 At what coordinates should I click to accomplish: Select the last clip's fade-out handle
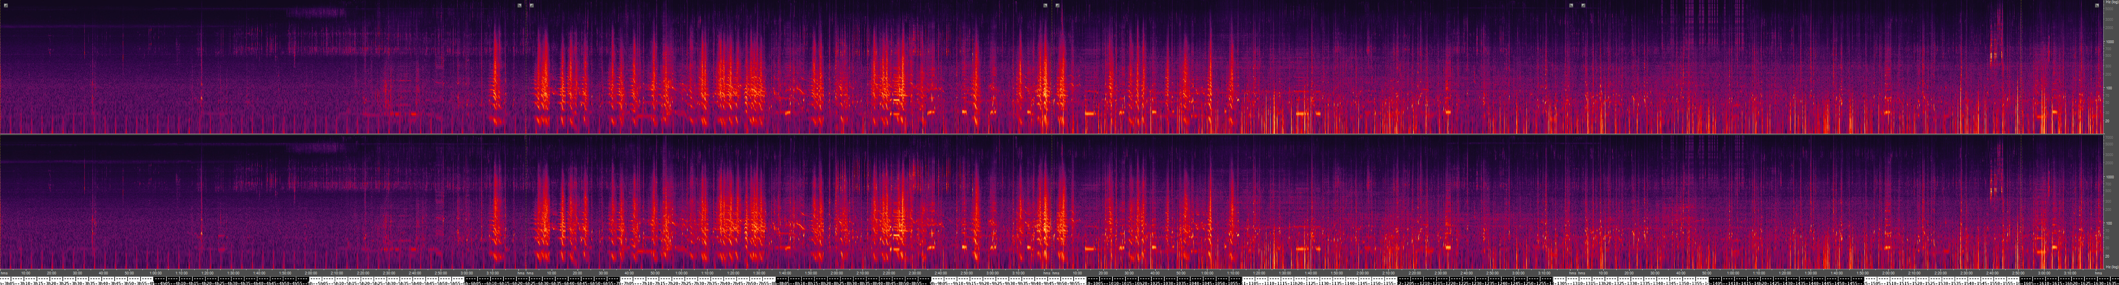pyautogui.click(x=2097, y=5)
